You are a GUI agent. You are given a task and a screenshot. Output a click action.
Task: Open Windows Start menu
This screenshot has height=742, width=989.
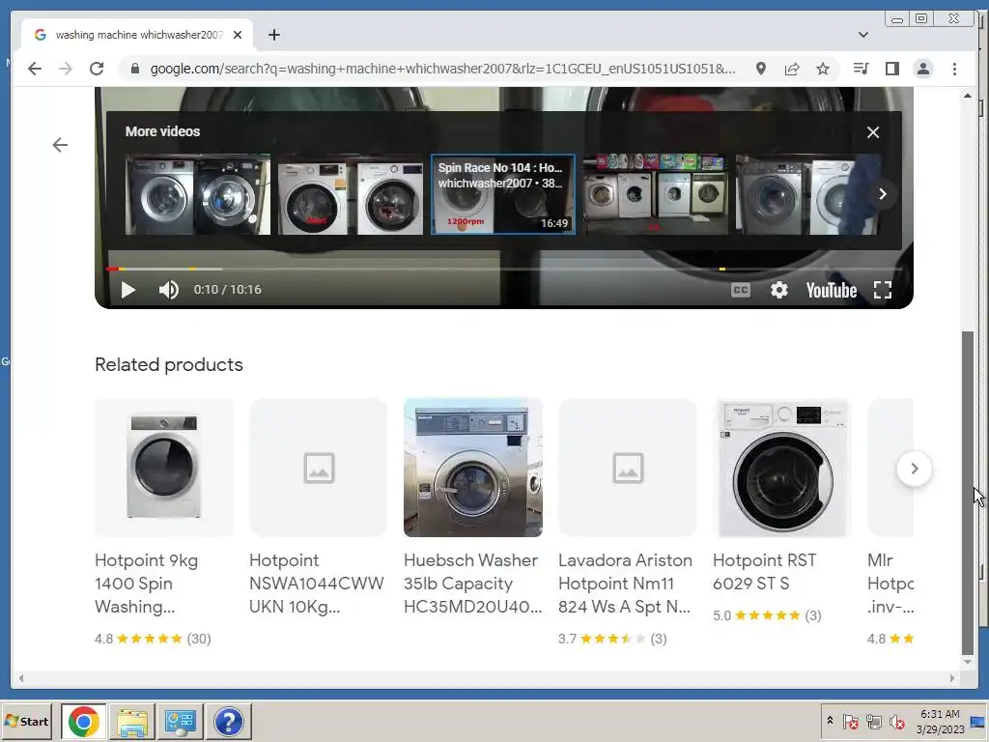point(28,721)
